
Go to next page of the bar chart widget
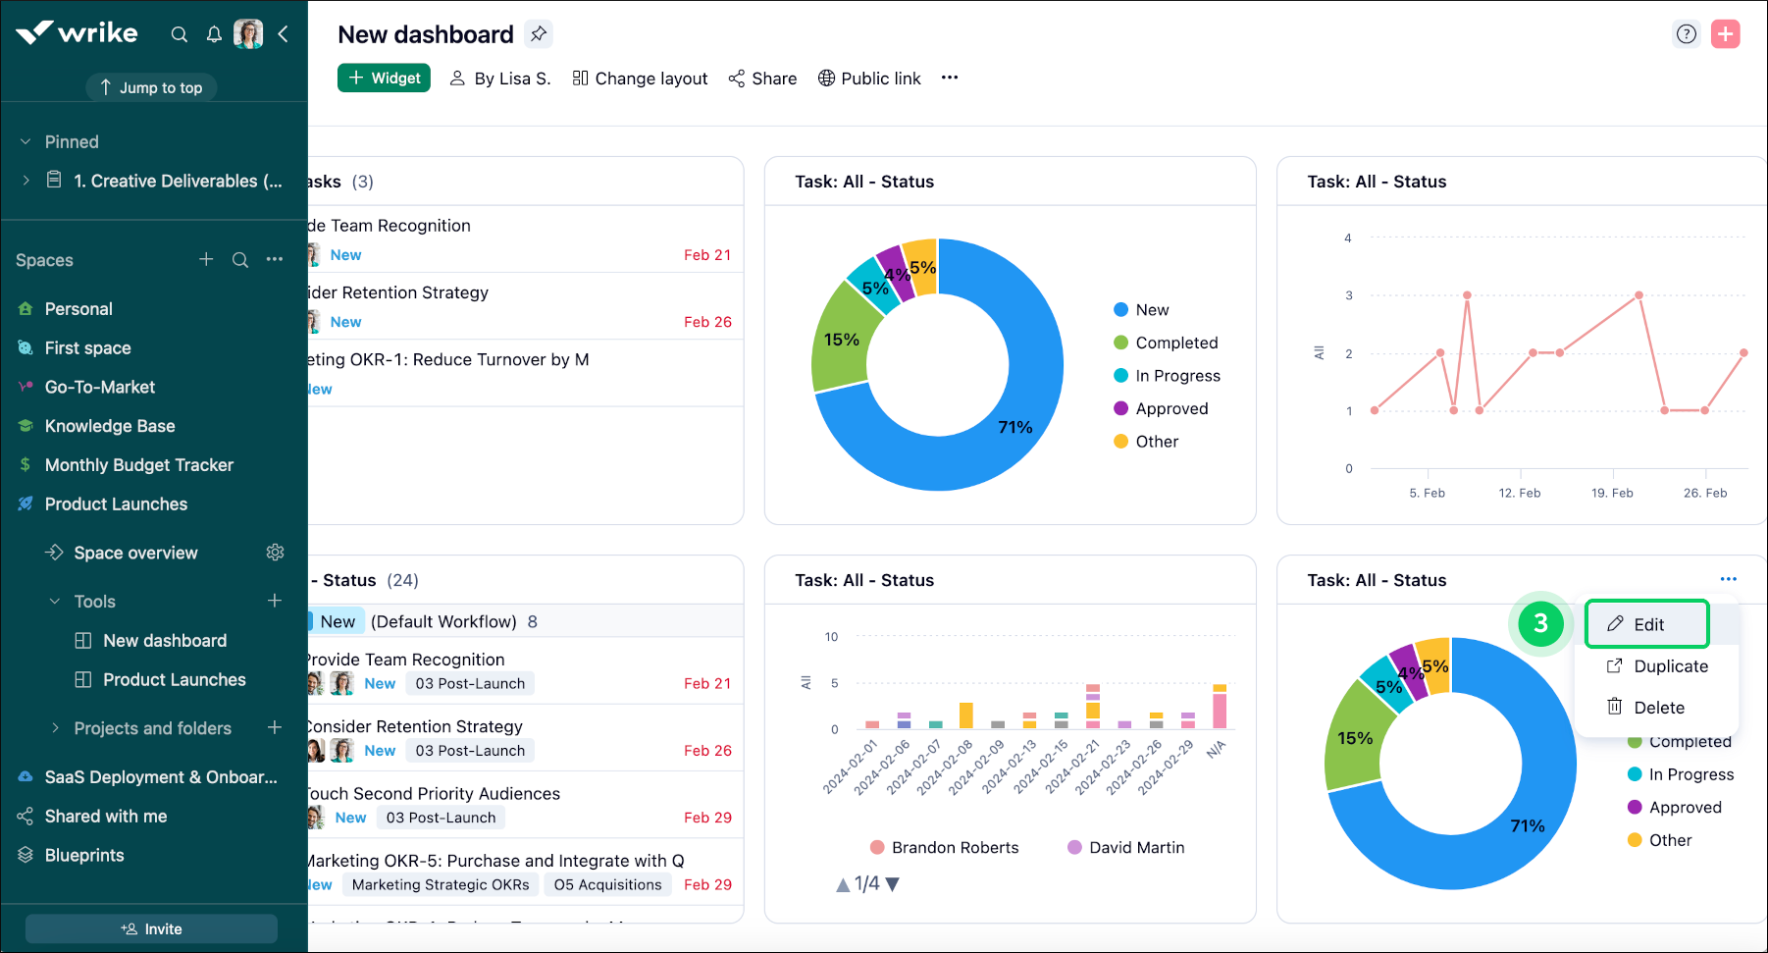click(x=890, y=883)
